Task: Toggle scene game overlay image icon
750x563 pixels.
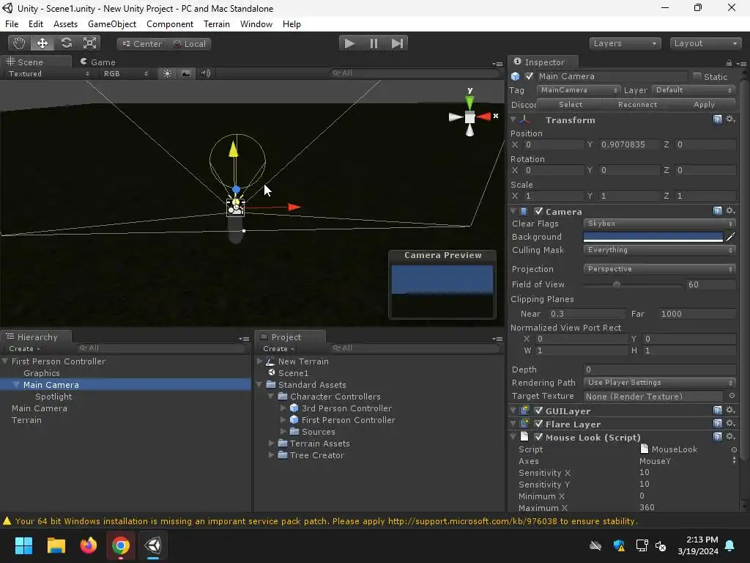Action: [x=186, y=73]
